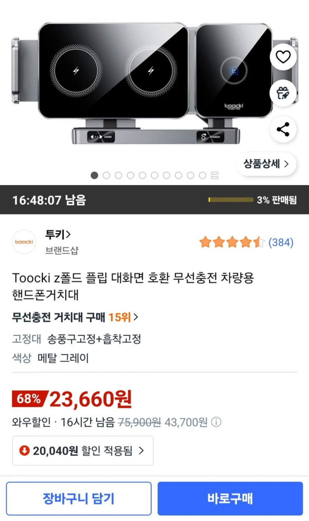
Task: Tap the Toocki brand logo circle
Action: click(24, 242)
